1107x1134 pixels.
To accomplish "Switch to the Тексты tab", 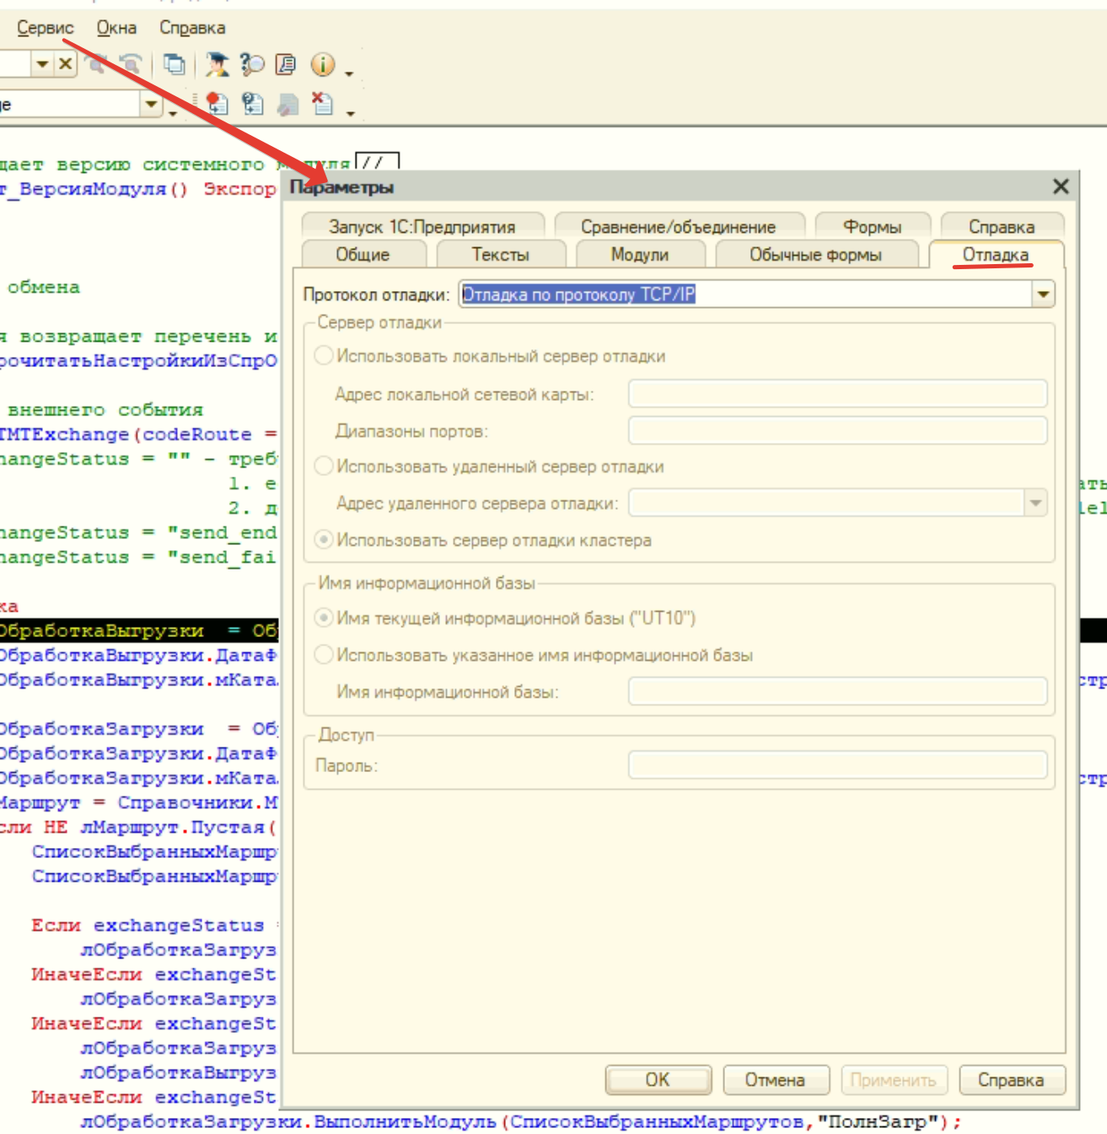I will pyautogui.click(x=501, y=254).
